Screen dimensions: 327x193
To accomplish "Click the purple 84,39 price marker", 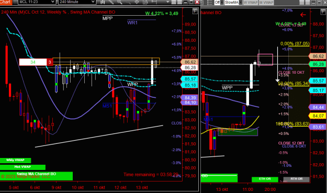I will click(190, 97).
